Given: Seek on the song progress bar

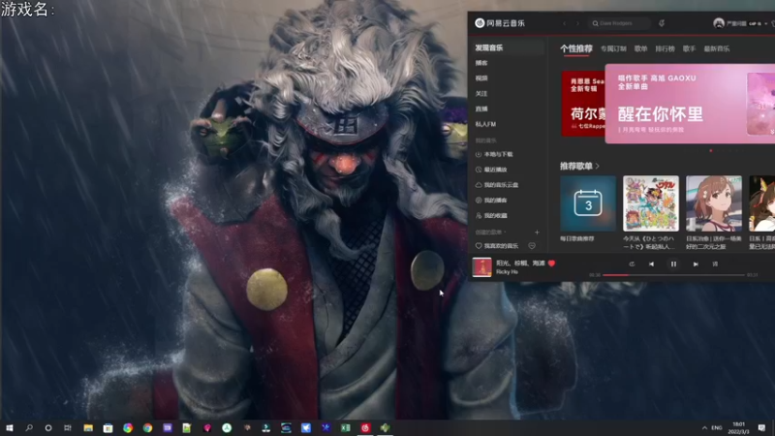Looking at the screenshot, I should (x=673, y=275).
